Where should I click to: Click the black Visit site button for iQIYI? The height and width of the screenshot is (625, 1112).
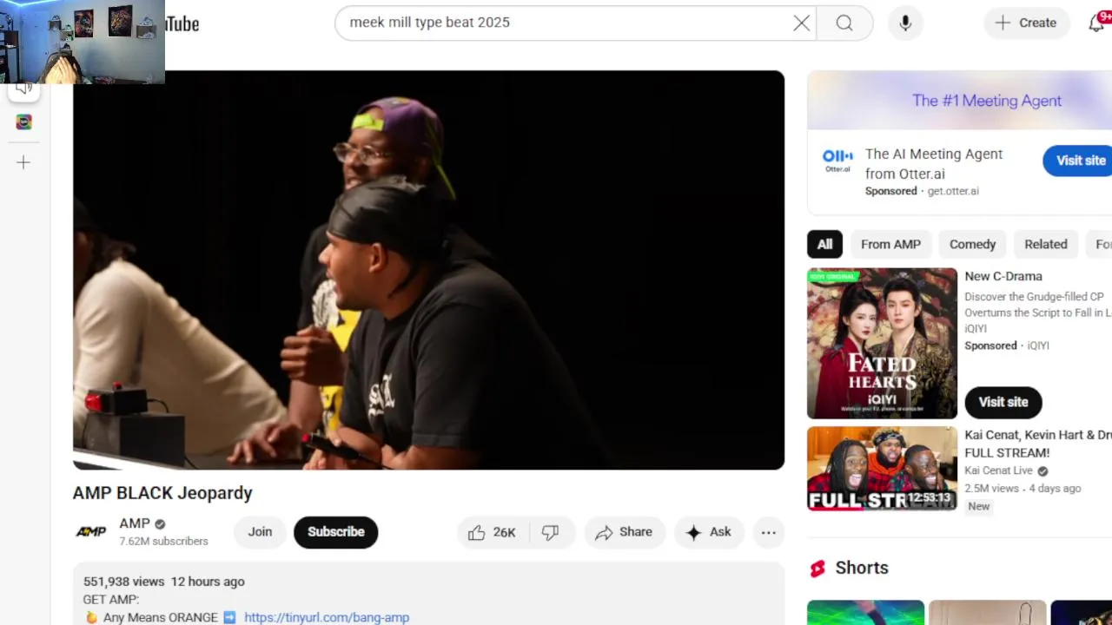click(x=1003, y=402)
